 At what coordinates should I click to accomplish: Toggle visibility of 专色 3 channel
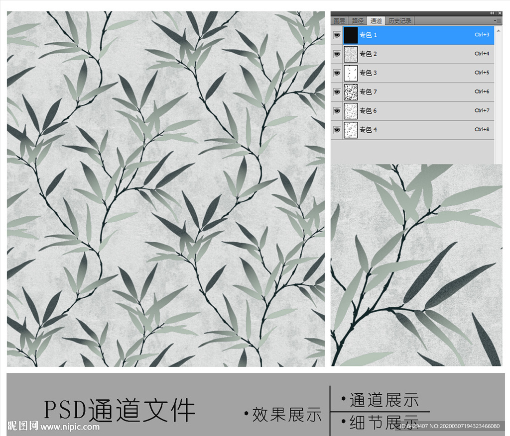(x=337, y=73)
